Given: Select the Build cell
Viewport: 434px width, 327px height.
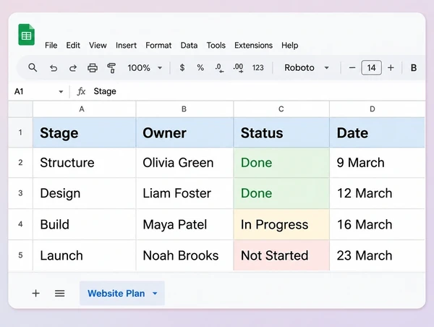Looking at the screenshot, I should (x=85, y=224).
